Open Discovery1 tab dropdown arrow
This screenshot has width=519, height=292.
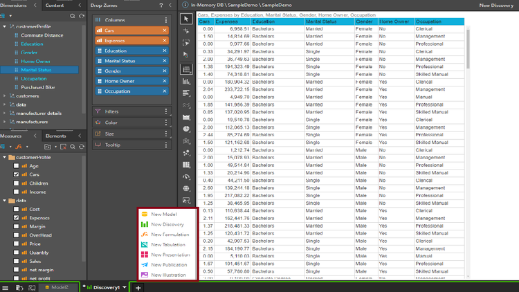click(x=125, y=287)
